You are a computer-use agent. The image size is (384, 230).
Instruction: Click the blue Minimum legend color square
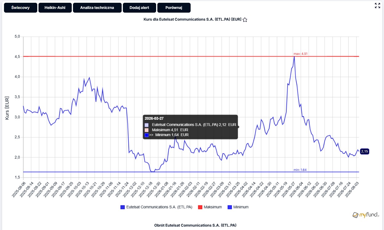(x=230, y=207)
